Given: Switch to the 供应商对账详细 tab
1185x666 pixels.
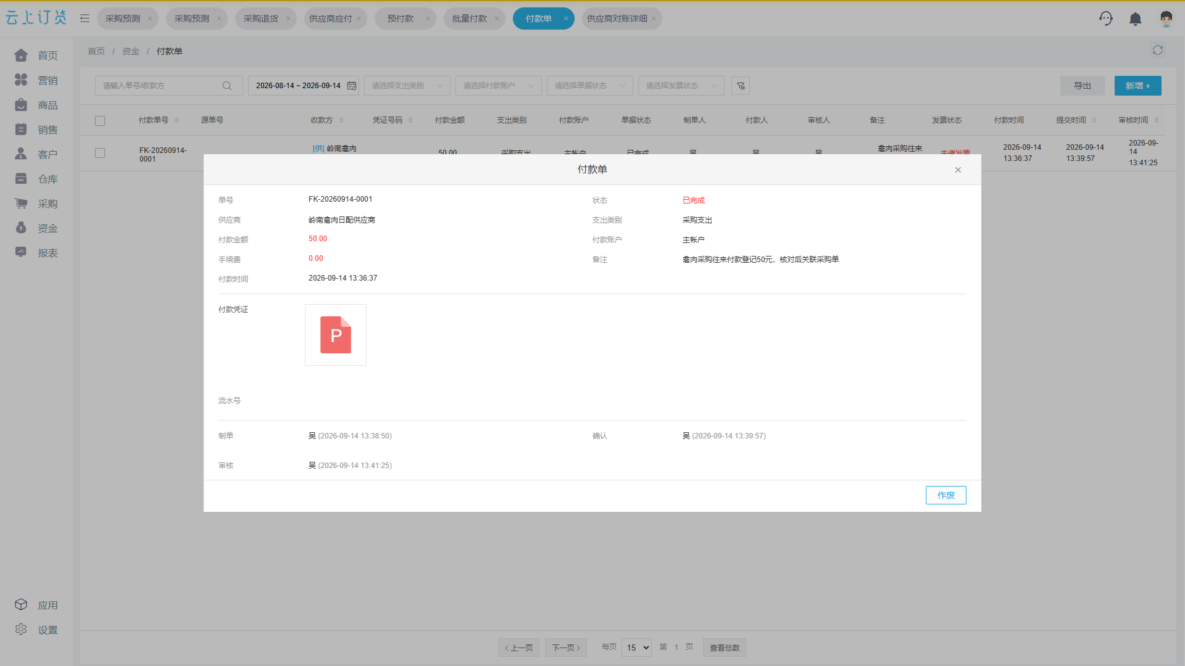Looking at the screenshot, I should [622, 18].
